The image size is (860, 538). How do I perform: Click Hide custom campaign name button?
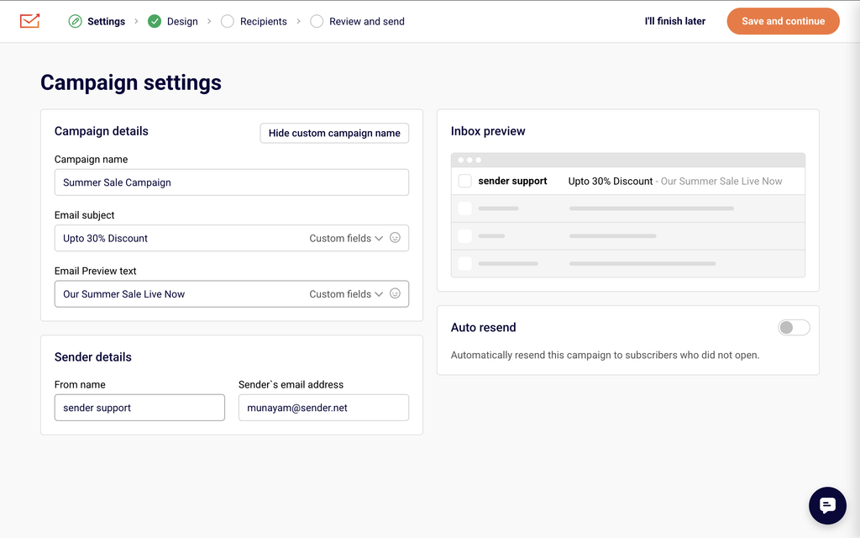coord(334,134)
